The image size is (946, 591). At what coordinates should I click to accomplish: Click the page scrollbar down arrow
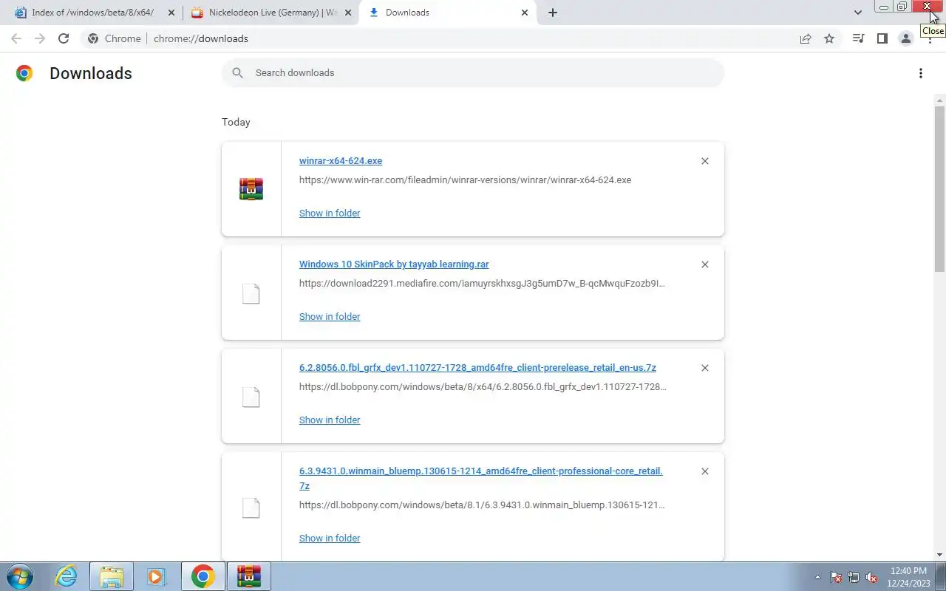pyautogui.click(x=940, y=555)
